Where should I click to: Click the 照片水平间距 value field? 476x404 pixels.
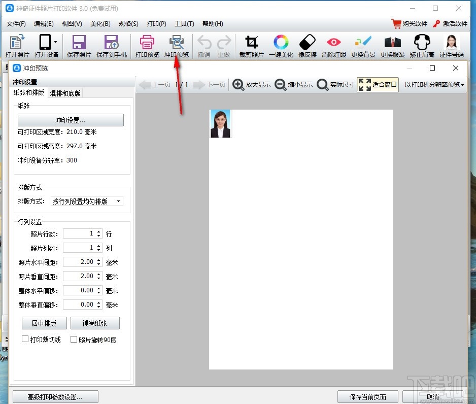tap(80, 262)
